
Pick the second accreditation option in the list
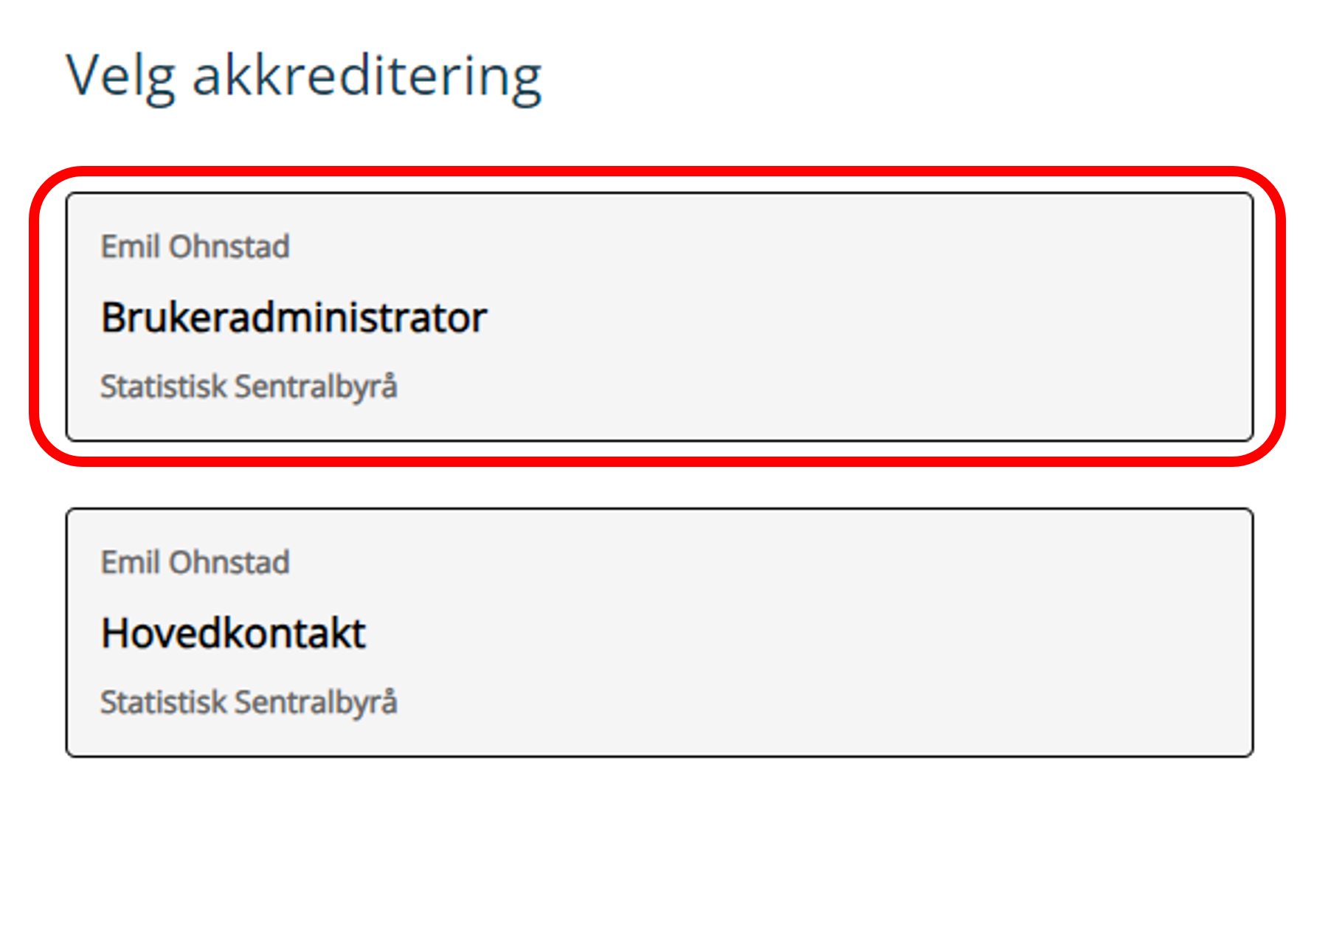click(x=659, y=632)
